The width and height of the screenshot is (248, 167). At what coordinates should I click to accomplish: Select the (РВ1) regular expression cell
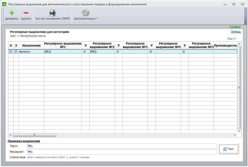point(63,51)
